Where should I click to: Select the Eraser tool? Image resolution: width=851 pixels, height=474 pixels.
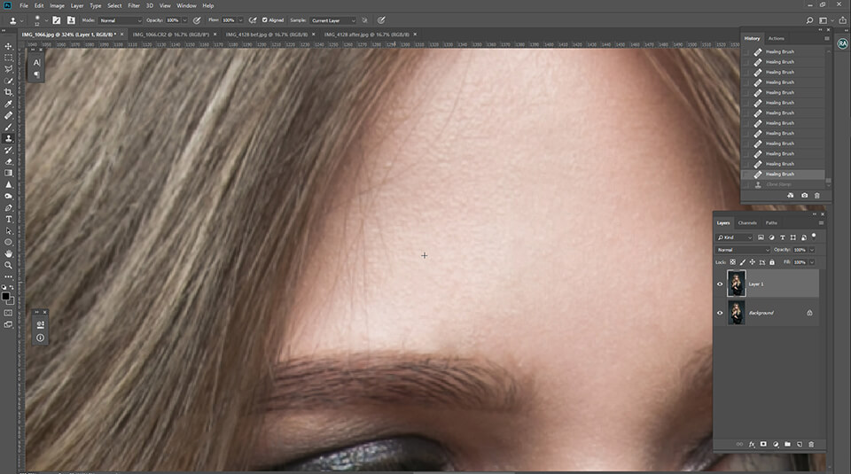(x=8, y=161)
